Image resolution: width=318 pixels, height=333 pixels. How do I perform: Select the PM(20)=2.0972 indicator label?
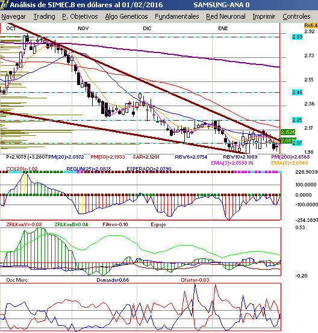(66, 157)
